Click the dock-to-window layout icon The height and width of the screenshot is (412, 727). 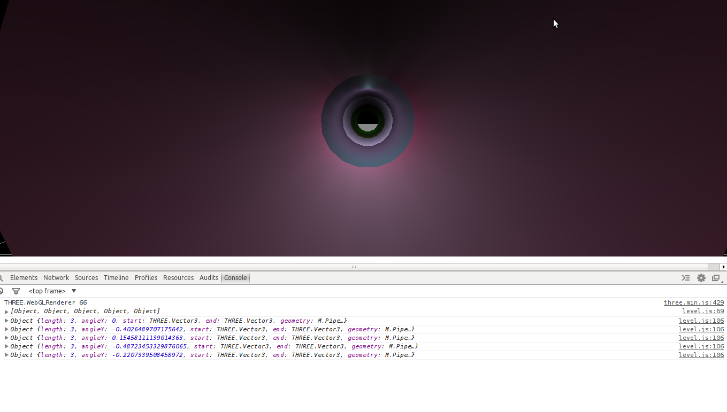coord(716,278)
